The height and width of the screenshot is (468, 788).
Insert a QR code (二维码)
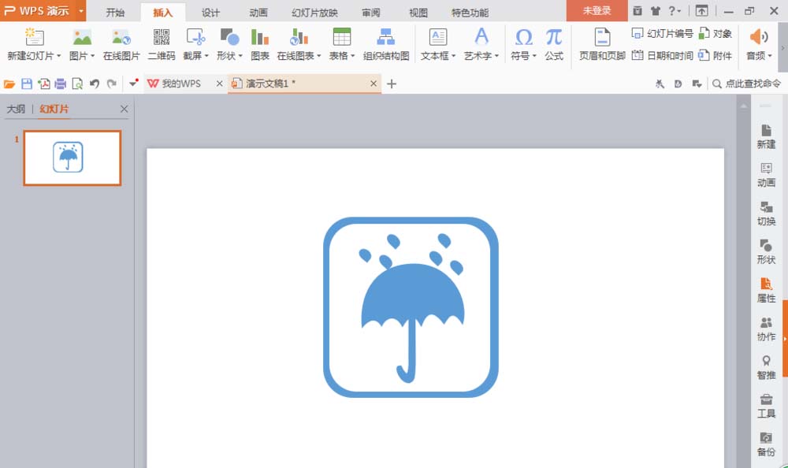[x=162, y=44]
